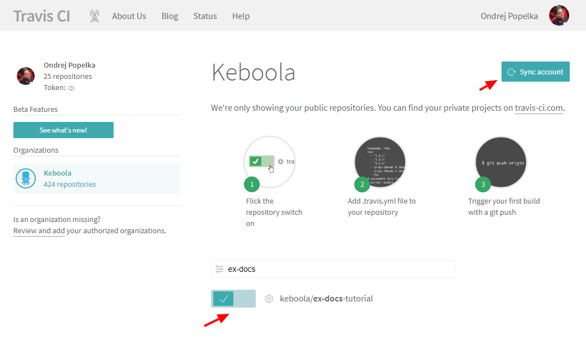Open the keboola/ex-docs-tutorial repository link
This screenshot has height=349, width=586.
326,299
